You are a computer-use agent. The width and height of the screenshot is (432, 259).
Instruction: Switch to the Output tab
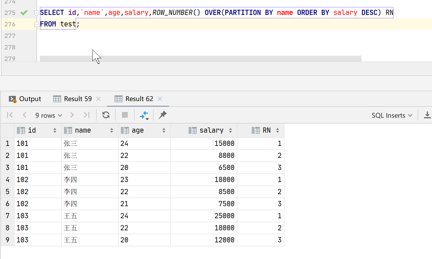(x=30, y=99)
